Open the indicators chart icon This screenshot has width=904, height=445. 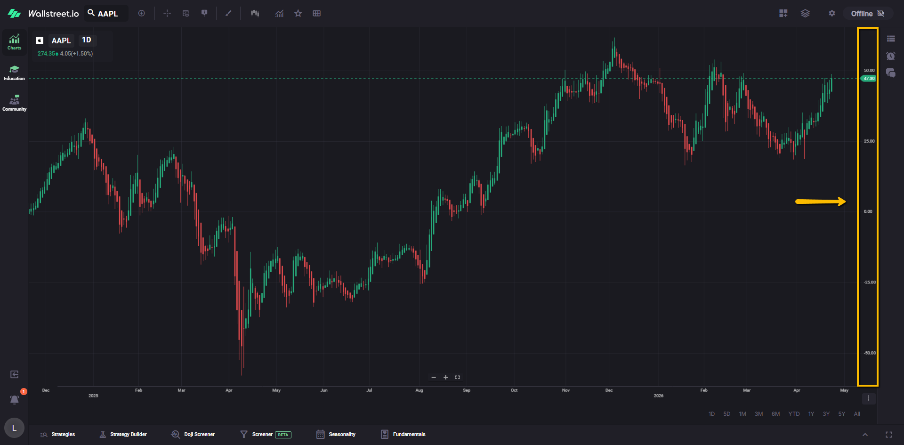(x=280, y=14)
